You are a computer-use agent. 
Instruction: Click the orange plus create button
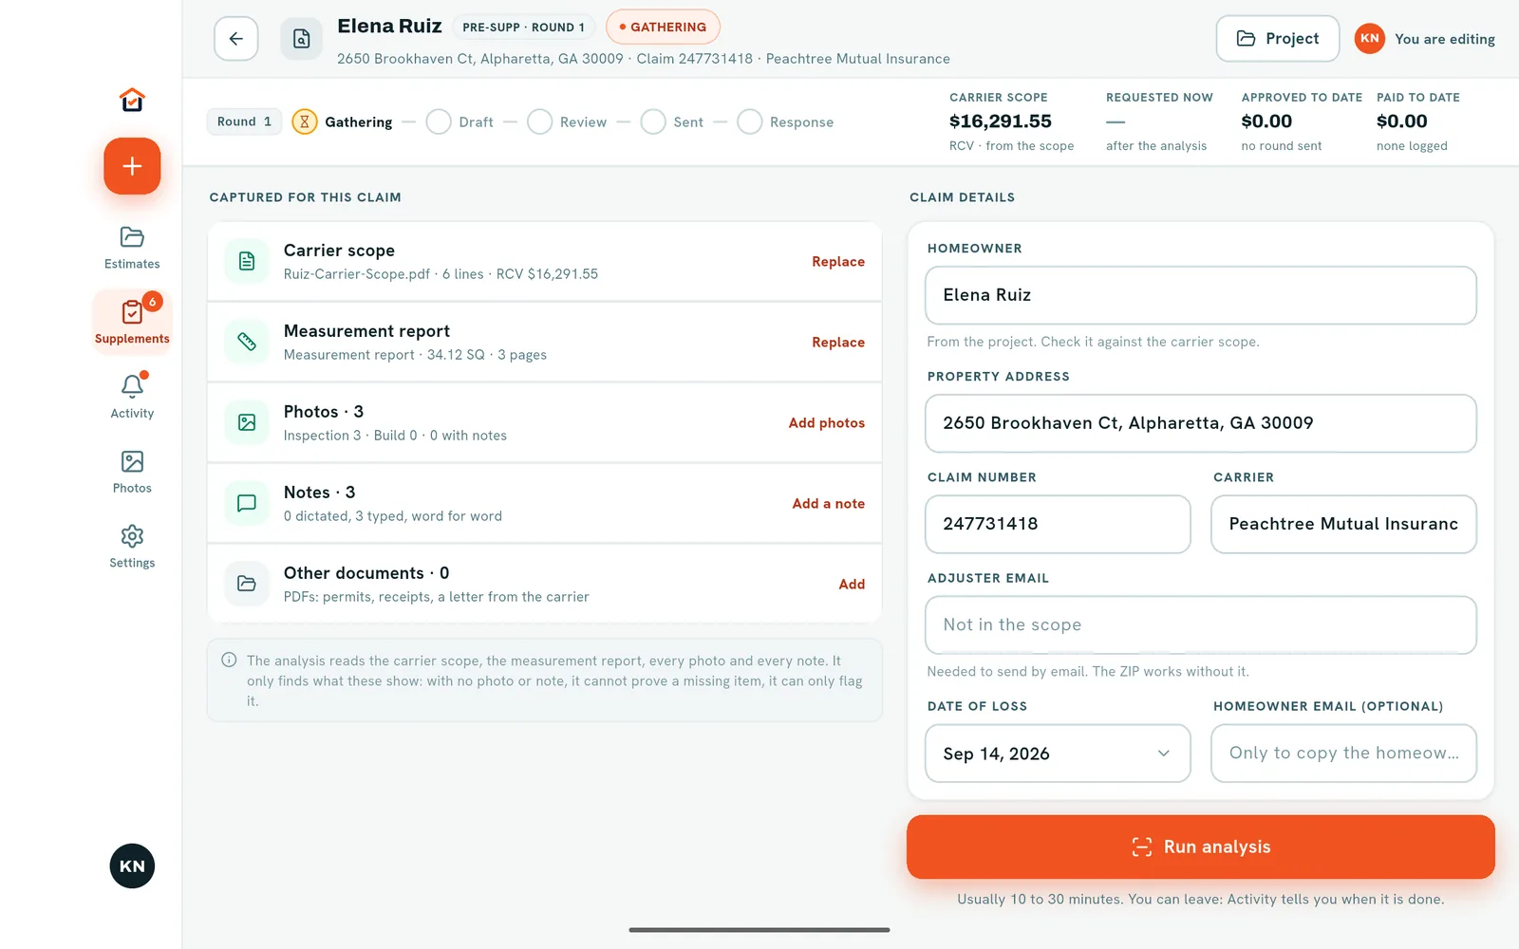click(x=132, y=166)
